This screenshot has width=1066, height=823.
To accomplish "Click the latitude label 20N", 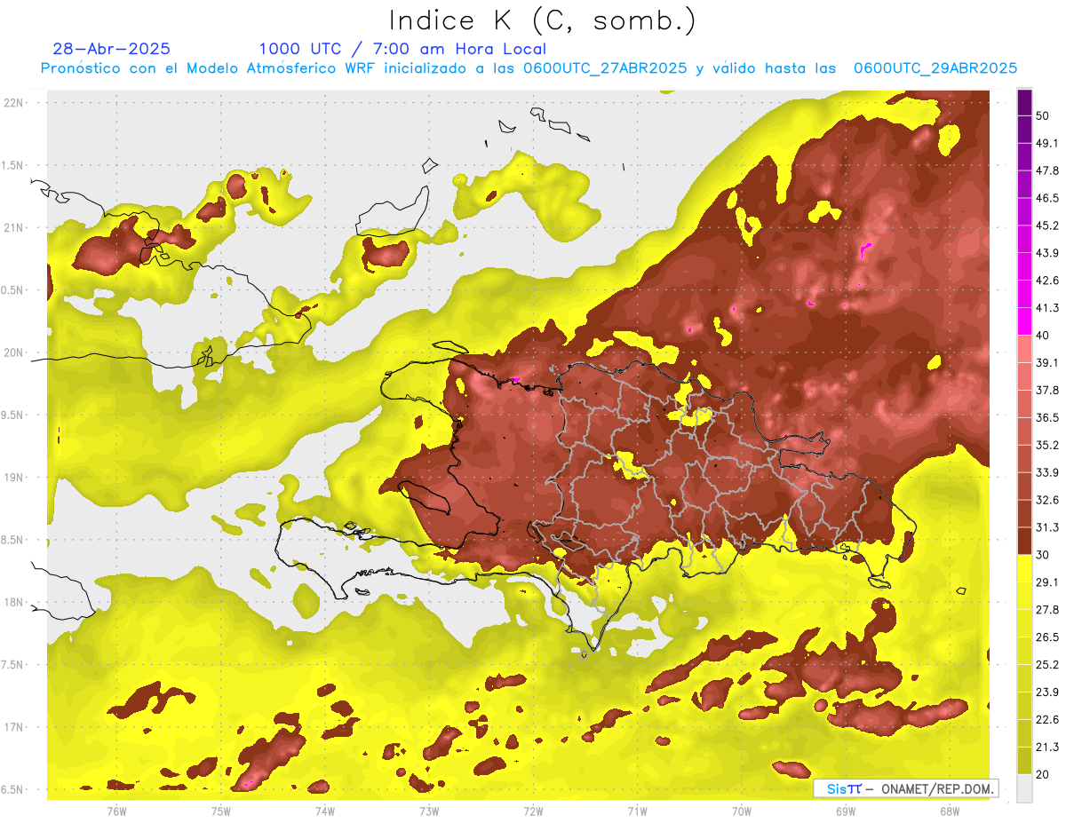I will coord(14,353).
